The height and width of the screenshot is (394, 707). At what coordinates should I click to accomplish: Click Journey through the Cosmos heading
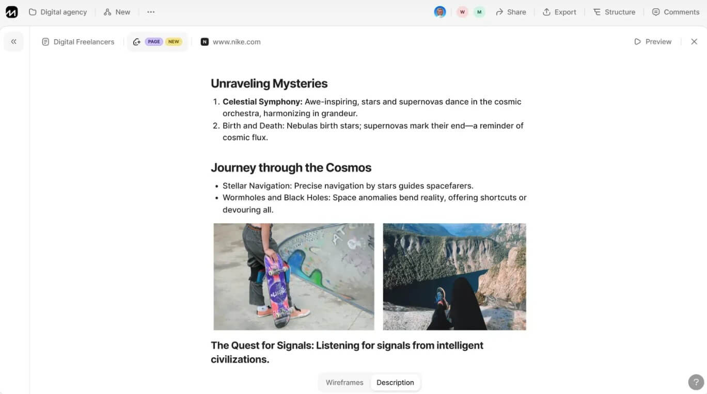click(x=291, y=168)
